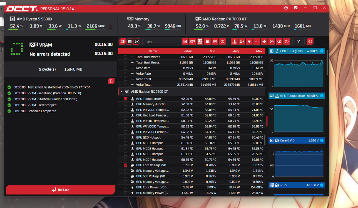
Task: Collapse the AMD Radeon RX 7800 XT group
Action: click(121, 92)
